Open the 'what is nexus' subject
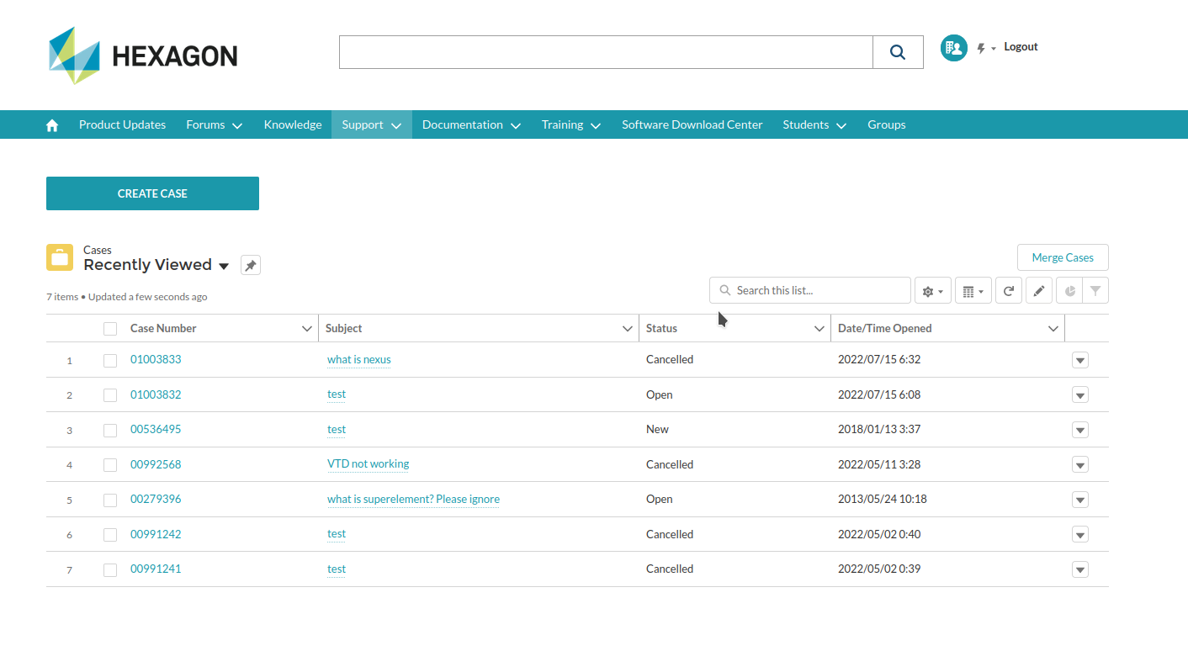Screen dimensions: 1188x651 click(359, 359)
